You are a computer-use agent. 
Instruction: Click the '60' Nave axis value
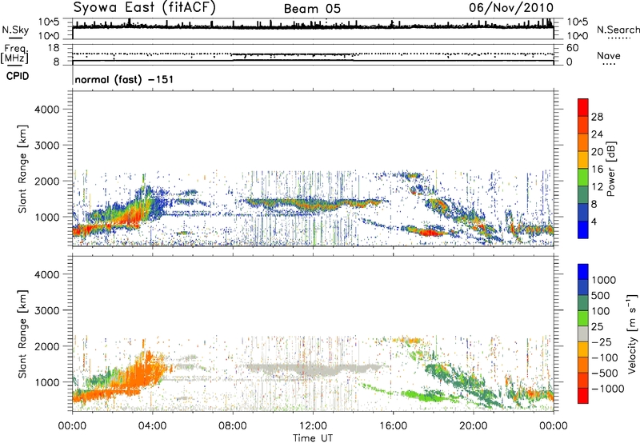(x=572, y=48)
